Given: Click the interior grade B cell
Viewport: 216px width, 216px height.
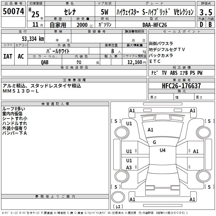Looking at the screenshot, I should point(210,24).
